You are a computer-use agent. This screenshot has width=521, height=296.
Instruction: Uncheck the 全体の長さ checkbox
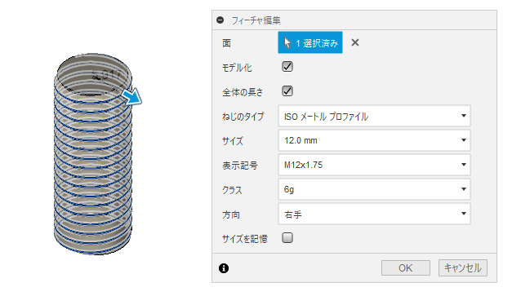tap(287, 91)
